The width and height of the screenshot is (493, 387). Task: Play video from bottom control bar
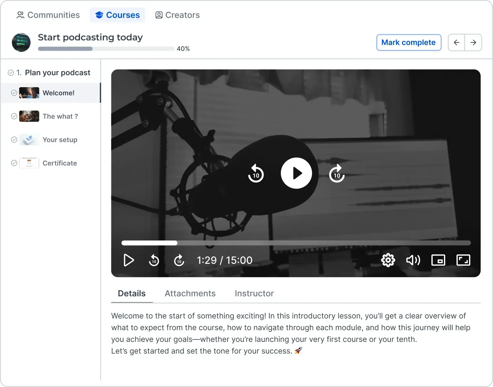coord(128,260)
